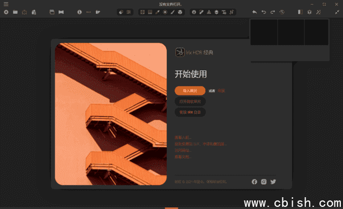The height and width of the screenshot is (209, 343).
Task: Open the Instagram icon link
Action: click(264, 182)
